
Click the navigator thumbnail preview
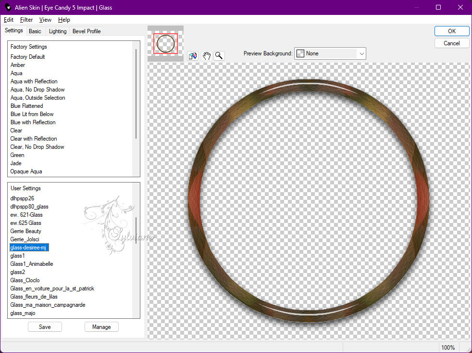click(165, 43)
